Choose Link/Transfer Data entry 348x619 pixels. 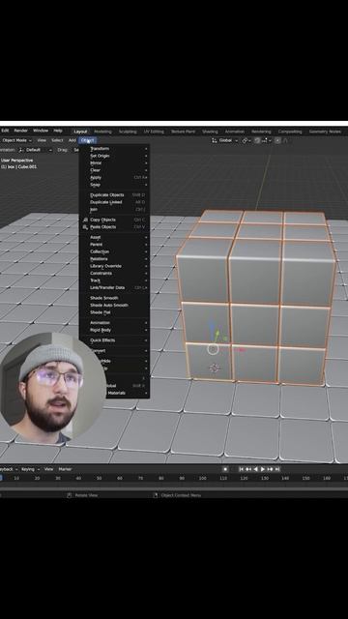coord(114,288)
